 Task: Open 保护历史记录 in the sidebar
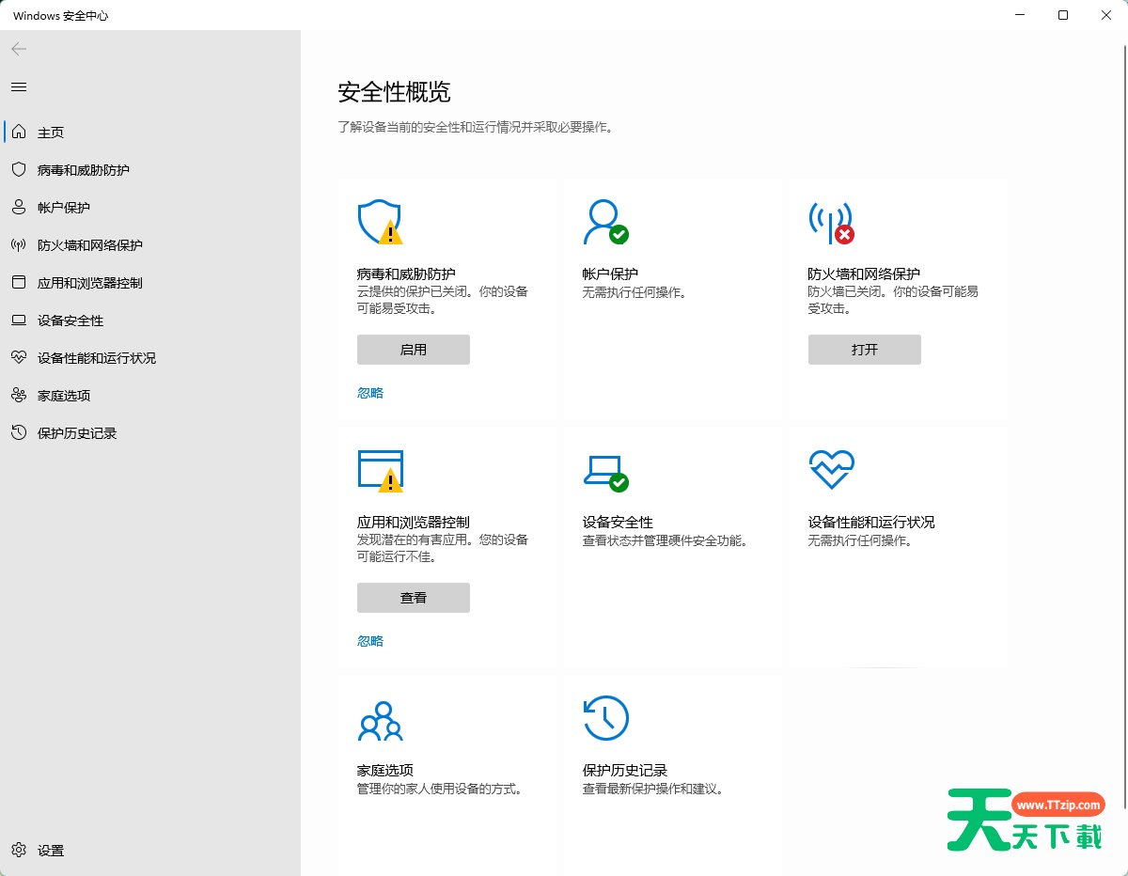[x=77, y=433]
